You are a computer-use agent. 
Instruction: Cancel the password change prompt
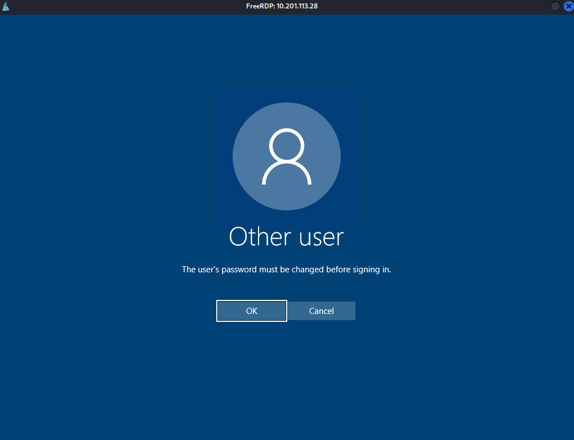pyautogui.click(x=322, y=311)
